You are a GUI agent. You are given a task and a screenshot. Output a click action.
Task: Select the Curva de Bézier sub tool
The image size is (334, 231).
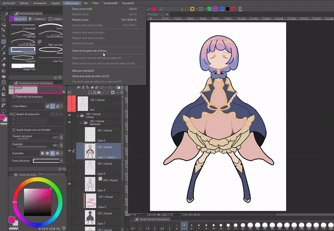pos(23,43)
